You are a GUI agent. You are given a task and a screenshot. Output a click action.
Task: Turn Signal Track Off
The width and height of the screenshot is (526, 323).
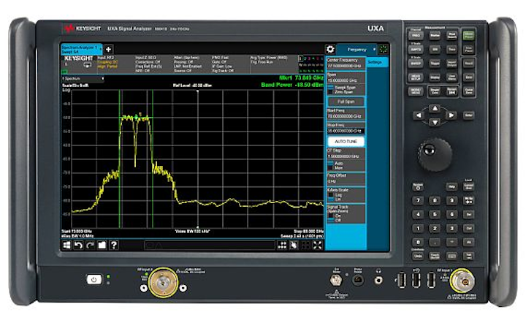[334, 221]
